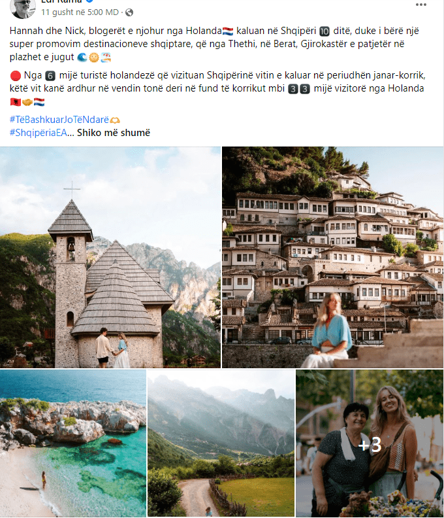Image resolution: width=444 pixels, height=518 pixels.
Task: Click the verified badge next to the name
Action: coord(89,1)
